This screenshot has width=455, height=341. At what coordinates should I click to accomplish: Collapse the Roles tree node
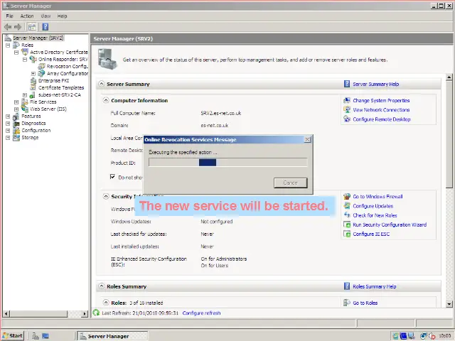tap(8, 45)
